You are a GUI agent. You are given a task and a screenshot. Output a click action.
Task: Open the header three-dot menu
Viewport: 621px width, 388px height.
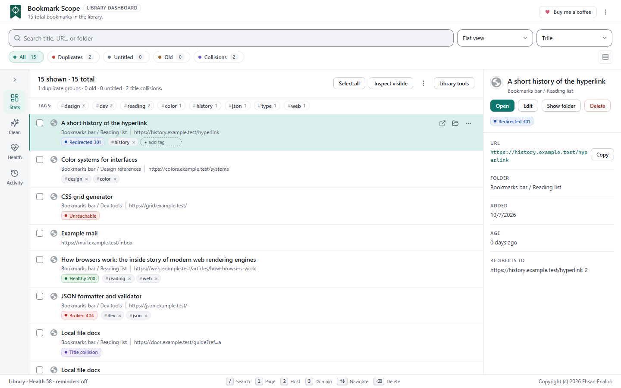pos(605,12)
